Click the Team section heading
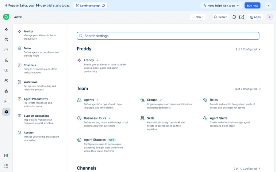Viewport: 276px width, 172px height. [x=82, y=89]
